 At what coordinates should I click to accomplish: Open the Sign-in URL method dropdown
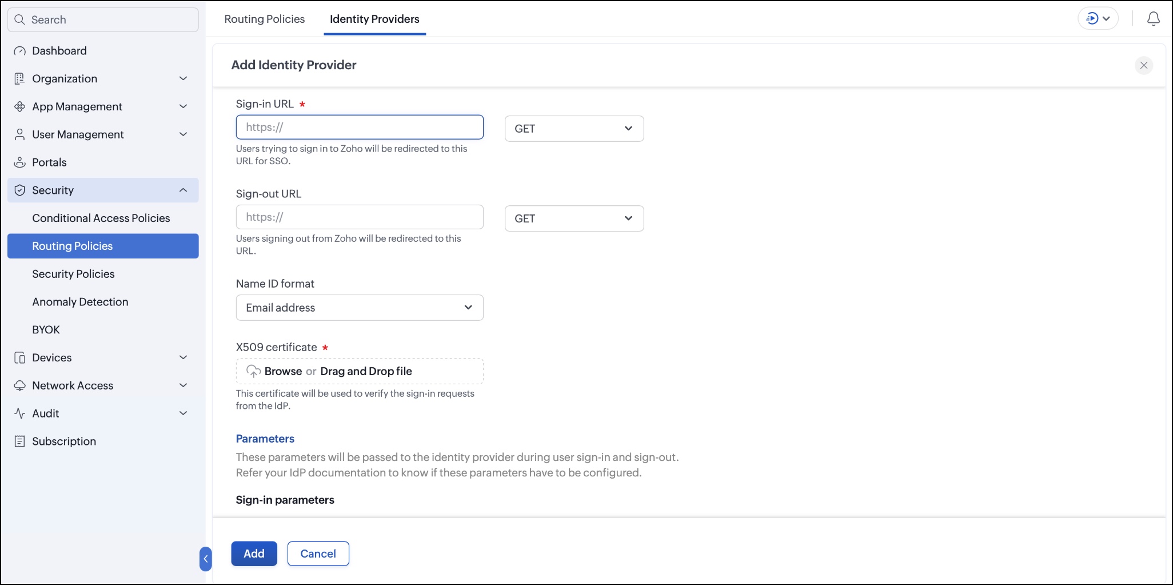574,129
